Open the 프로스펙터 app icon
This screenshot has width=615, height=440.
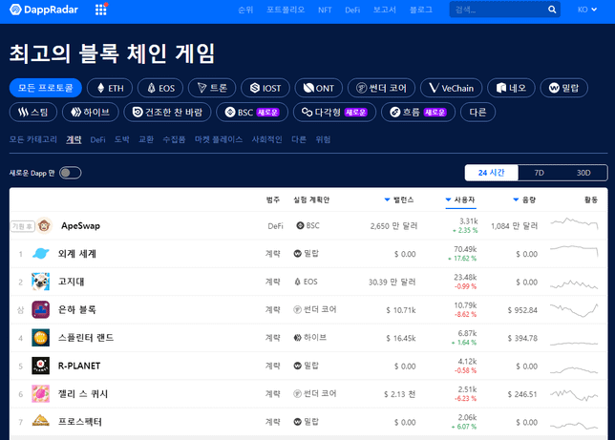coord(40,422)
